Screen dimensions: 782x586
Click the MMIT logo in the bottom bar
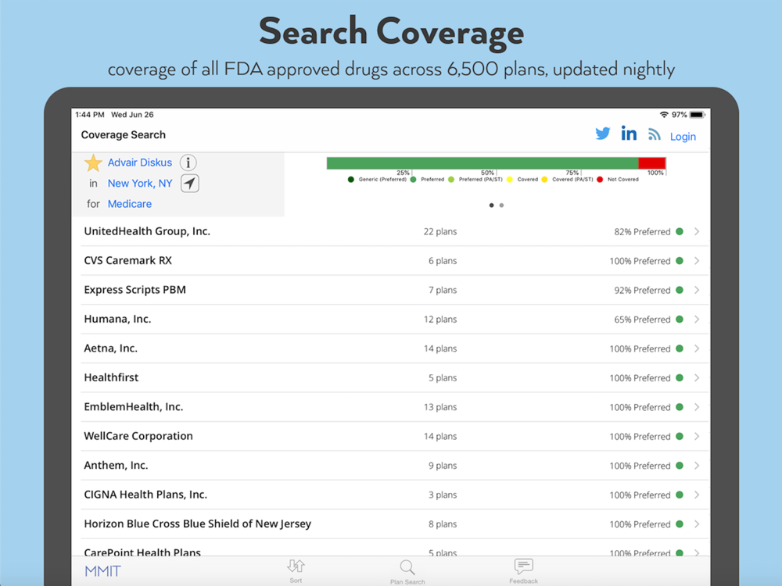pyautogui.click(x=102, y=571)
